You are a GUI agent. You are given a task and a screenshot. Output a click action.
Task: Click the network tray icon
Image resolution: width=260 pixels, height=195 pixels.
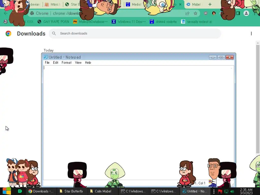point(226,191)
